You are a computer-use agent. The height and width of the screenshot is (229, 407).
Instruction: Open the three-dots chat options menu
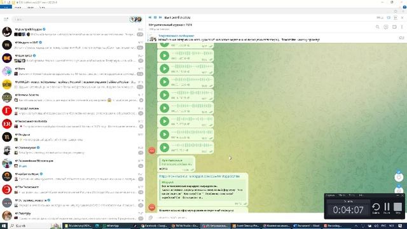click(402, 27)
